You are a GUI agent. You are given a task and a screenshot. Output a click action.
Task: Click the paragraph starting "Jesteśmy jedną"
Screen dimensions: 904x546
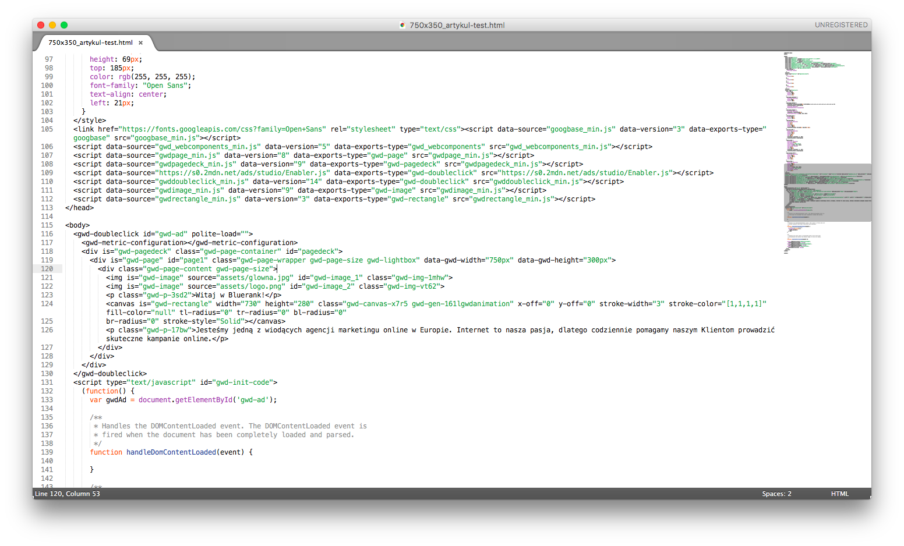pyautogui.click(x=440, y=334)
